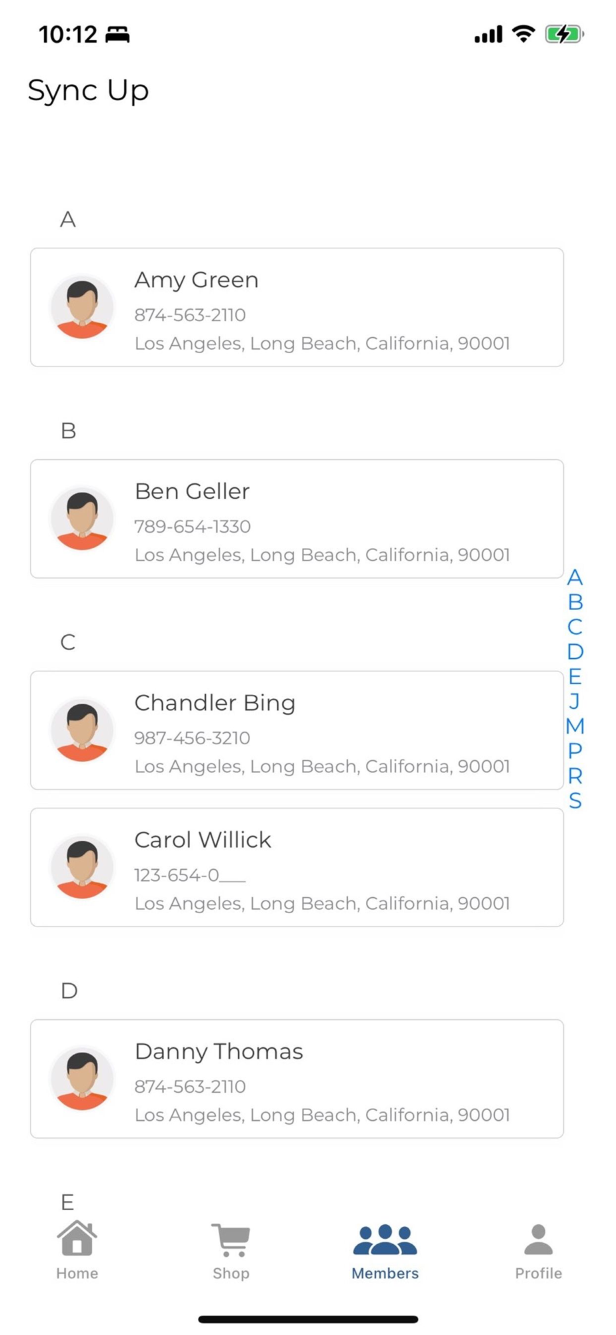
Task: Click the Amy Green name text
Action: pyautogui.click(x=196, y=280)
